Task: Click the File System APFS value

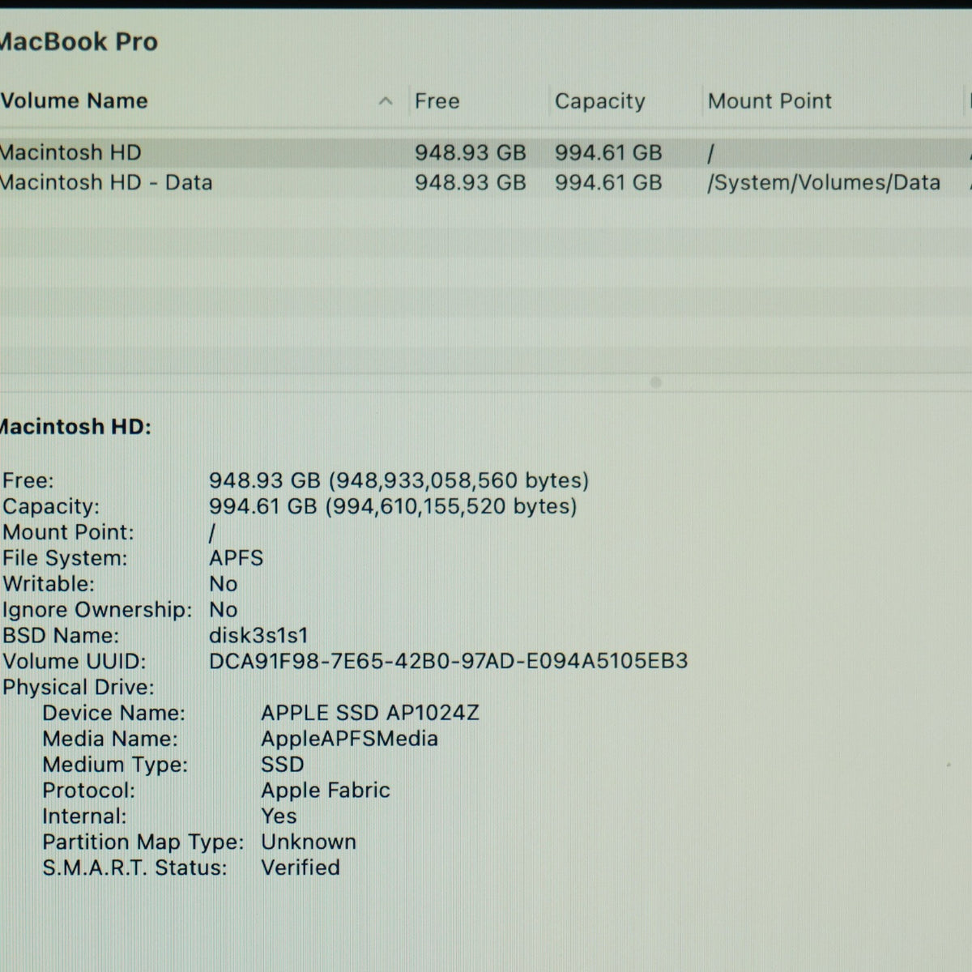Action: [x=237, y=558]
